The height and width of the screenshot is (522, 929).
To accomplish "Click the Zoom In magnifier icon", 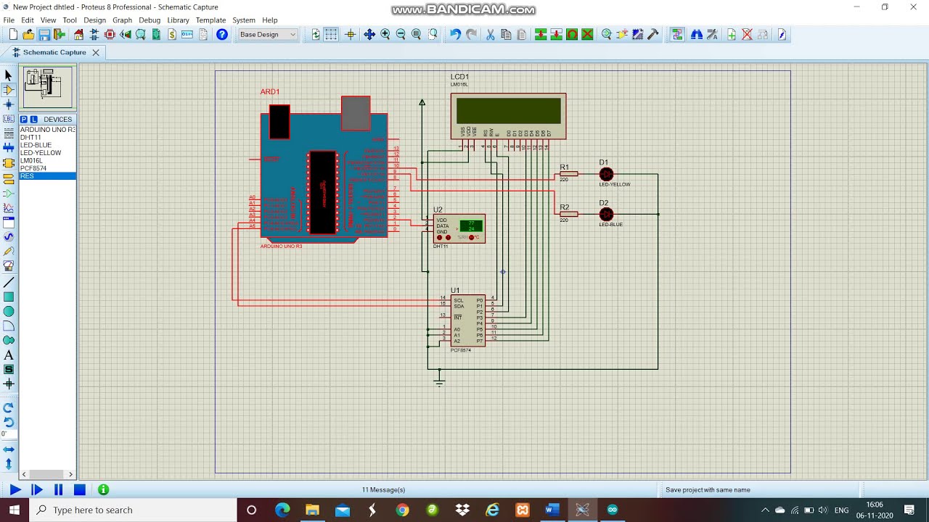I will point(385,35).
